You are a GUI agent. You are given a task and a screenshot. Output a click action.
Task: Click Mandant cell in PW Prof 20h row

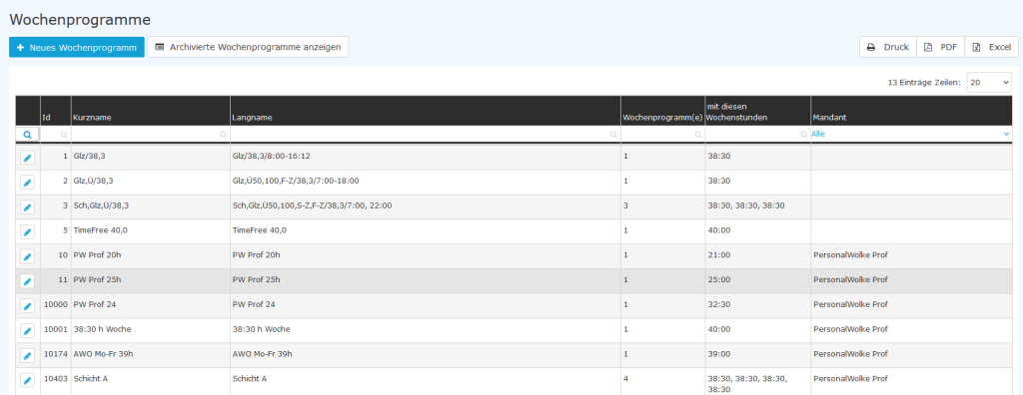[911, 256]
